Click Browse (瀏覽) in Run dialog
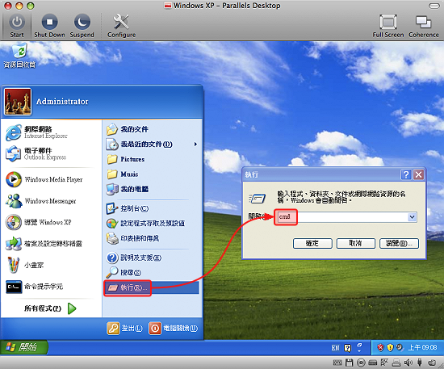 point(399,243)
